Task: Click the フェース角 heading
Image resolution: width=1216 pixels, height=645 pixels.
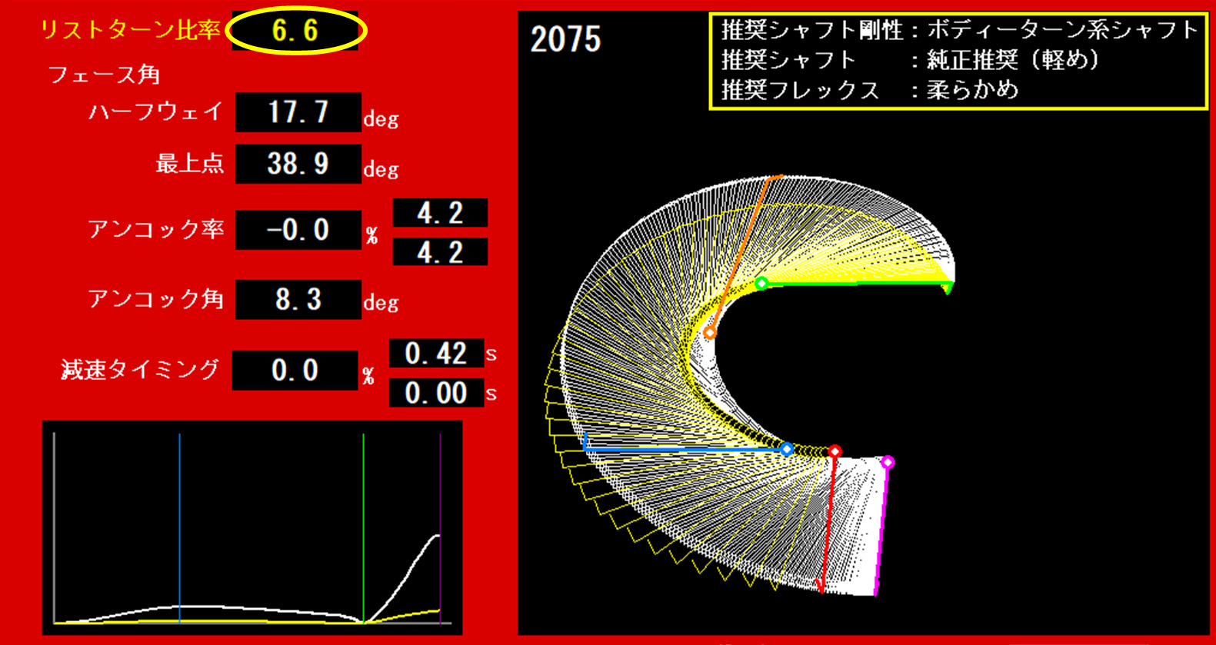Action: [x=104, y=75]
